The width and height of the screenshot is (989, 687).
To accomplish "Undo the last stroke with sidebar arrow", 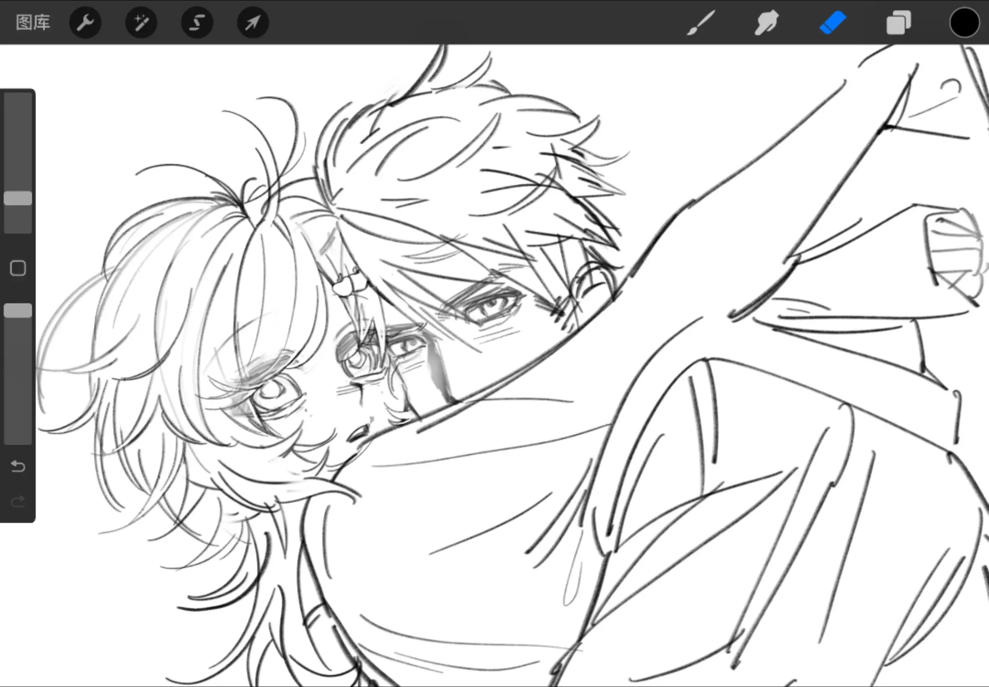I will [x=18, y=466].
